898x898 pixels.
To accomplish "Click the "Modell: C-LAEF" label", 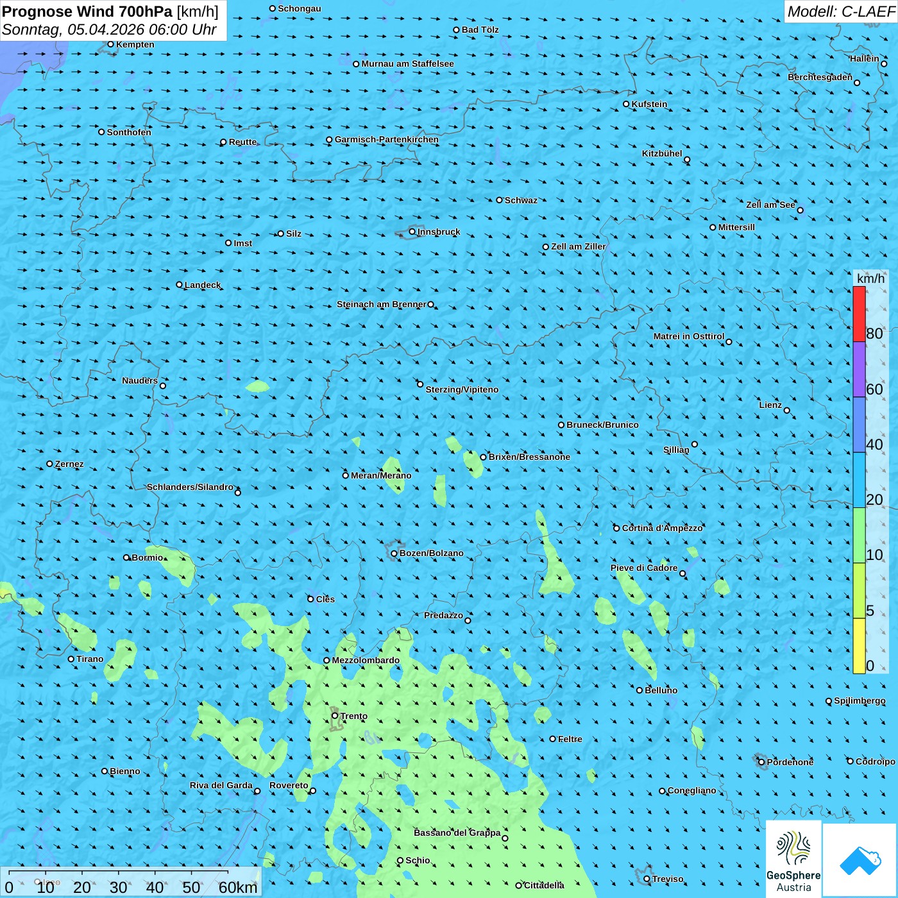I will coord(841,12).
